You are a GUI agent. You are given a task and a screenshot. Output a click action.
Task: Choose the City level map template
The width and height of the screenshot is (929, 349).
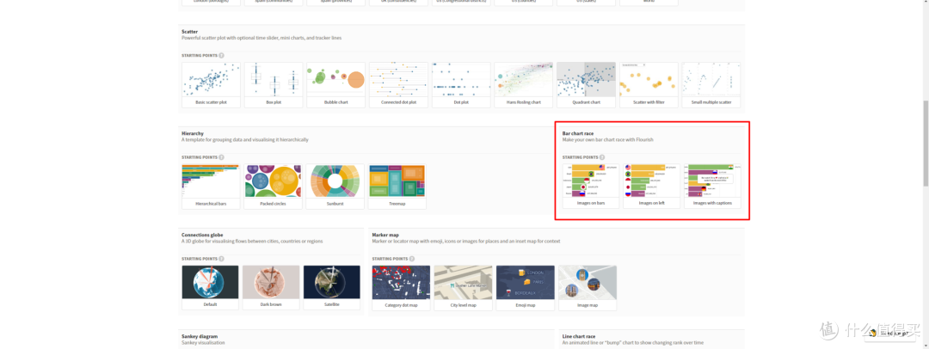coord(464,288)
